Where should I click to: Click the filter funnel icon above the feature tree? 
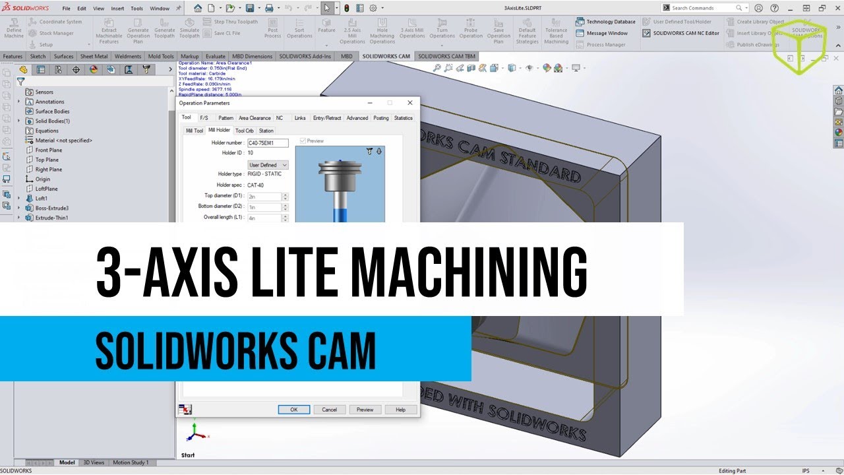coord(21,82)
